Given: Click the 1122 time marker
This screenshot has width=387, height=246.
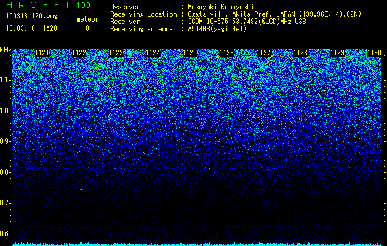Looking at the screenshot, I should [79, 53].
